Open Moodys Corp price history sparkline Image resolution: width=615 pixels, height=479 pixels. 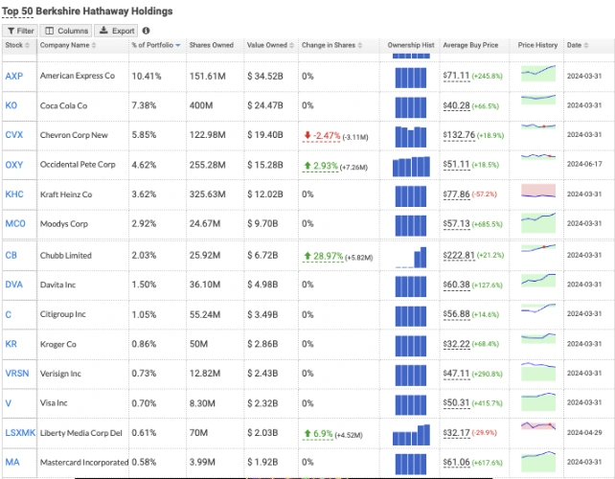(538, 223)
